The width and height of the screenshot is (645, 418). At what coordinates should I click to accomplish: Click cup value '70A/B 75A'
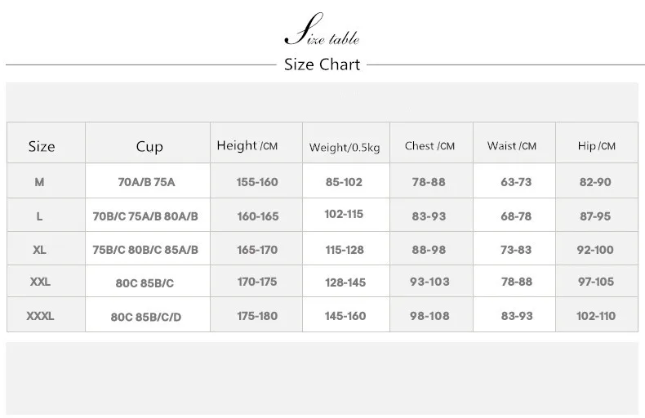click(x=146, y=182)
